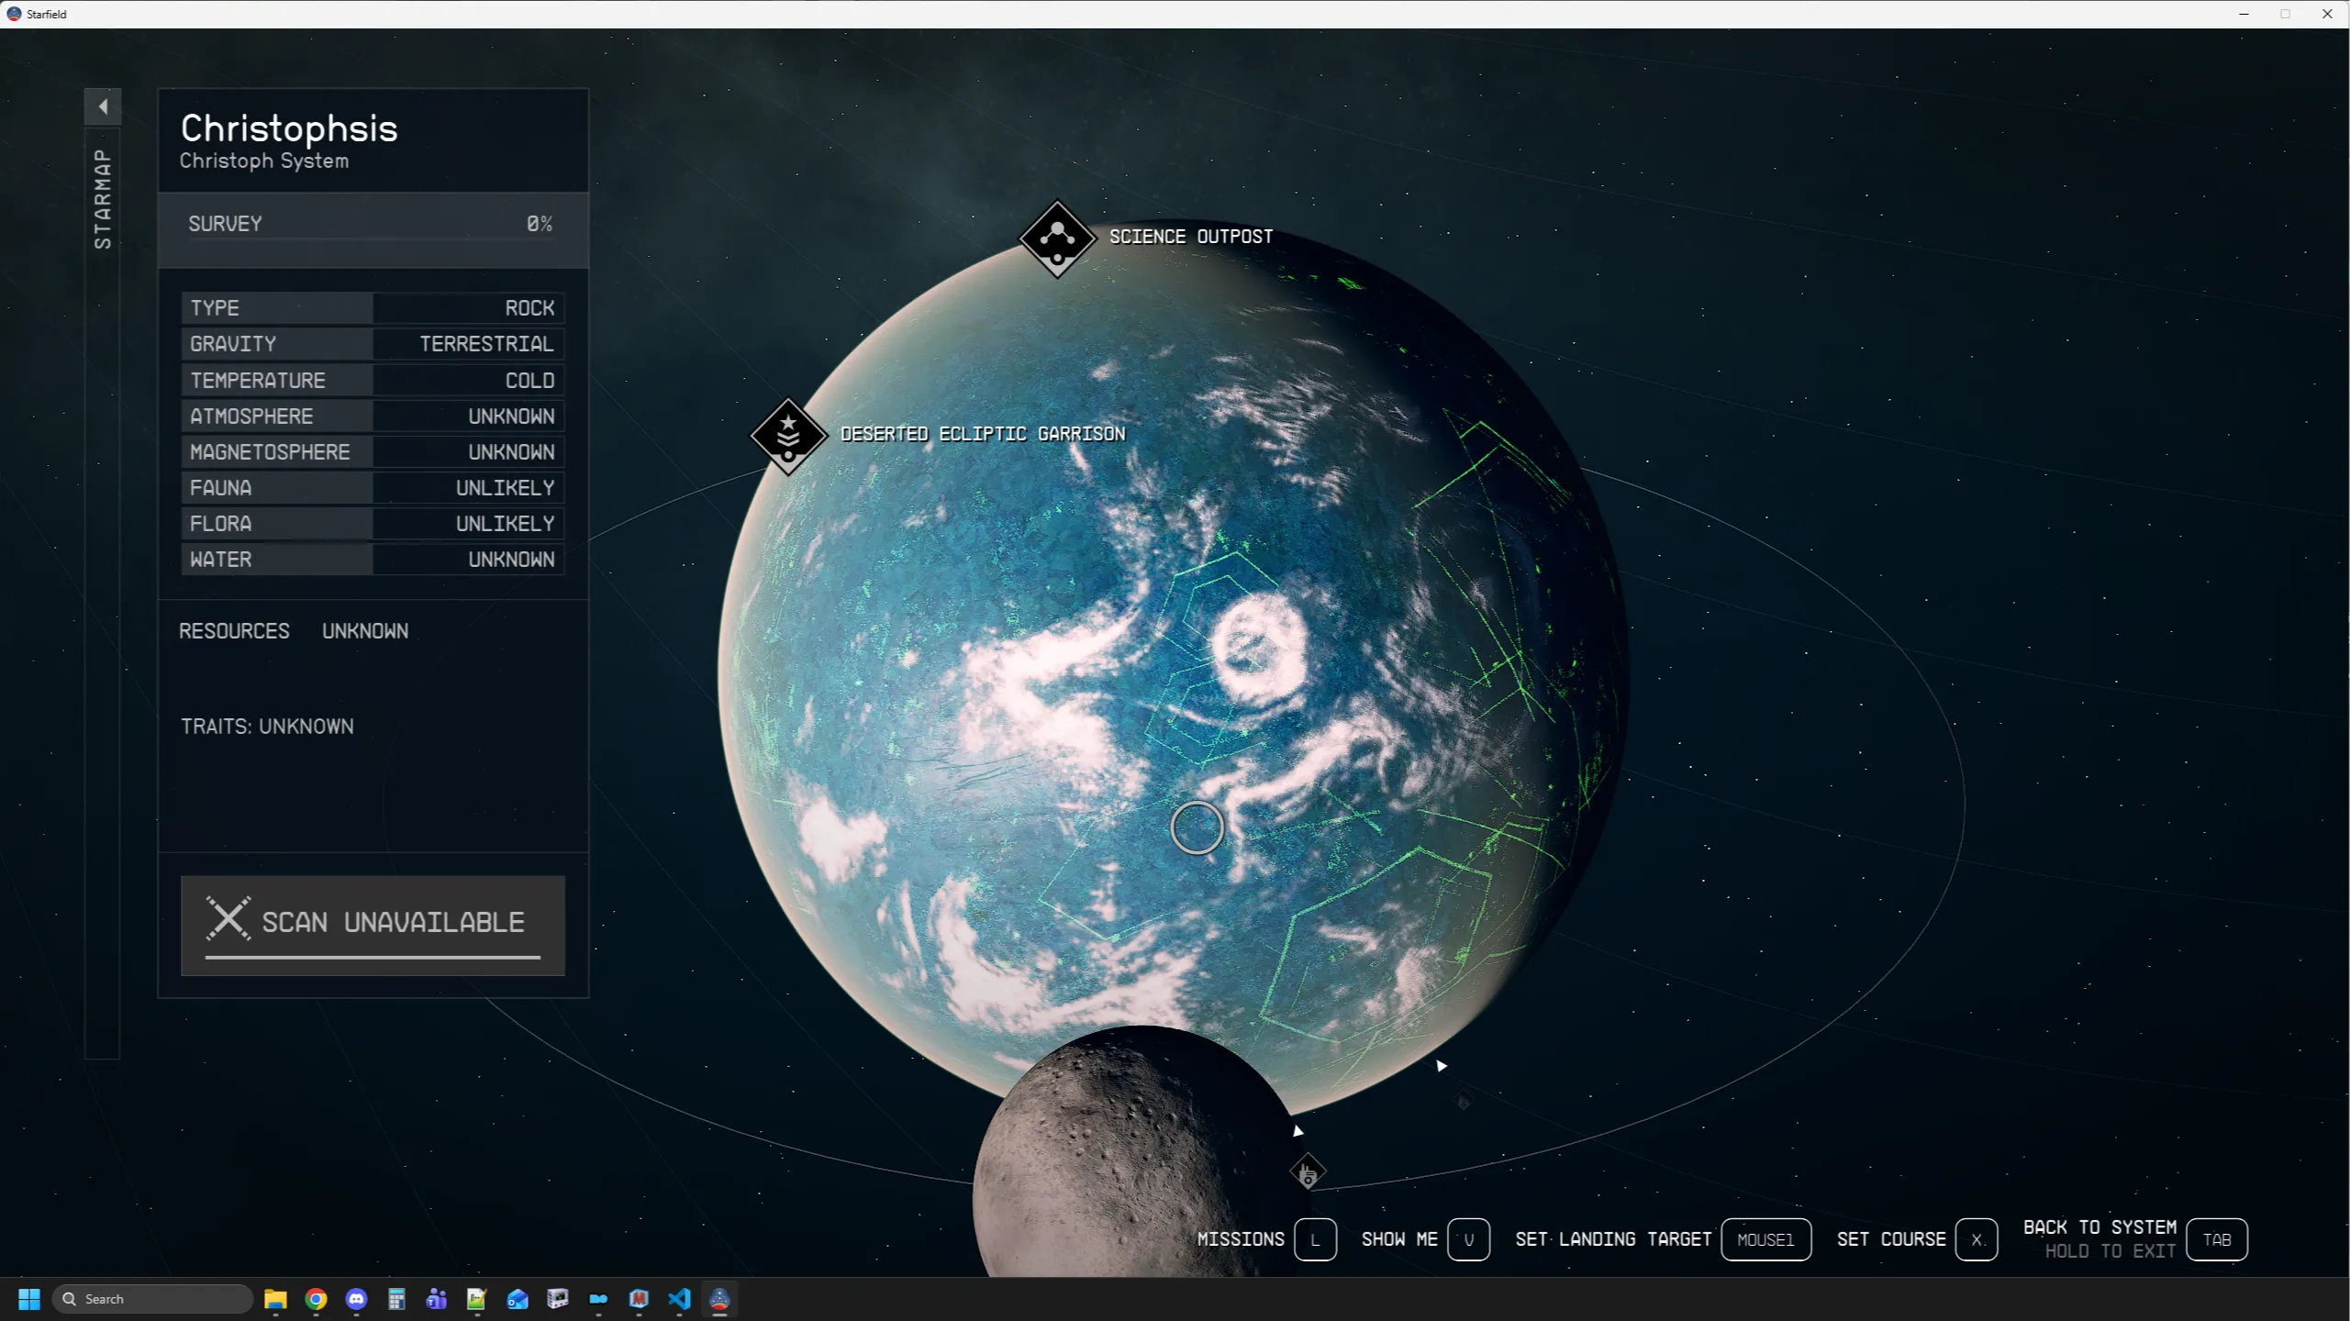Open Discord from the taskbar
Image resolution: width=2350 pixels, height=1321 pixels.
[x=356, y=1299]
